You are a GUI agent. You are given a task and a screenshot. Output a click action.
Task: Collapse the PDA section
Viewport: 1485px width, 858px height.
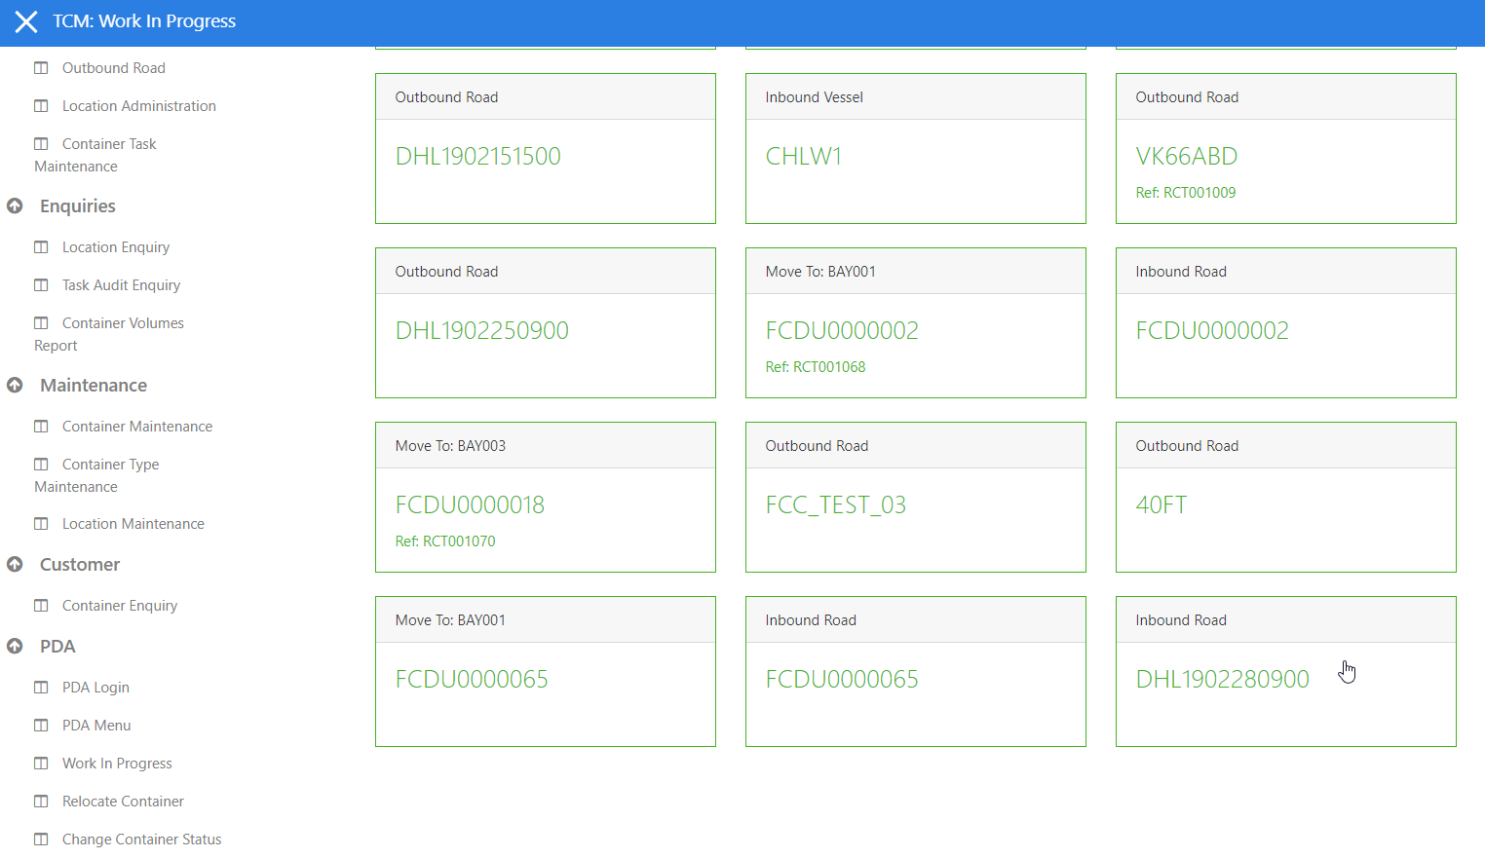pos(15,647)
